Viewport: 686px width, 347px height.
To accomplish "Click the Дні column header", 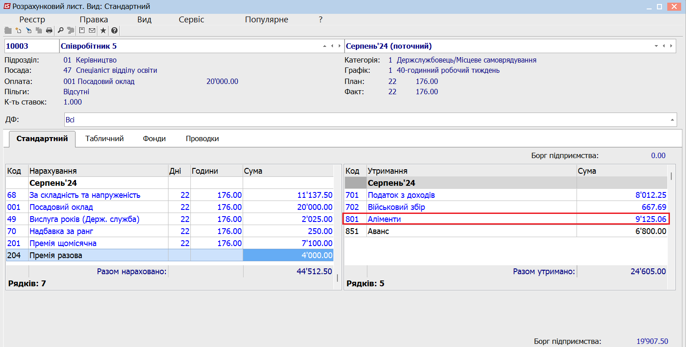I will pos(179,171).
